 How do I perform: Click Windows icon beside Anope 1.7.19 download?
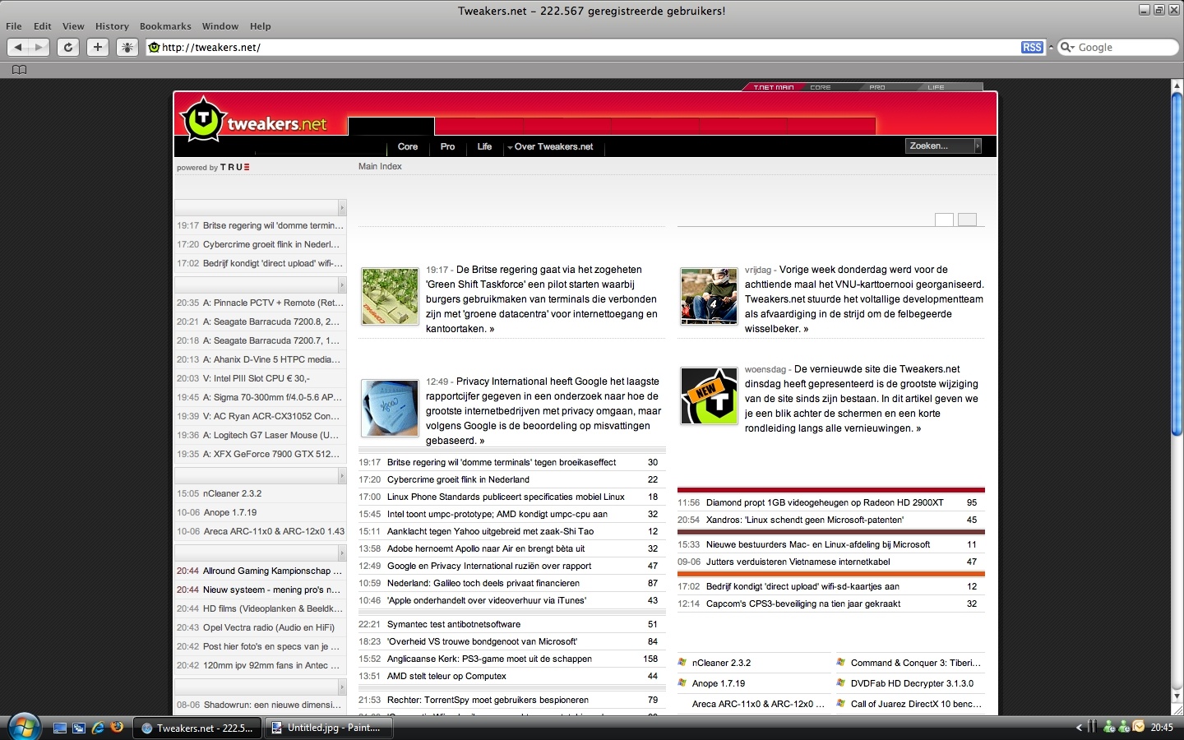tap(682, 682)
